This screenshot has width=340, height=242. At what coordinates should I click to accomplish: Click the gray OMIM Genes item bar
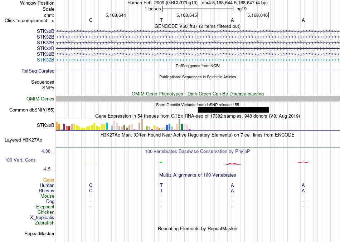point(198,99)
